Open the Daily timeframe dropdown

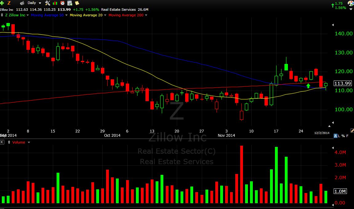click(x=34, y=3)
